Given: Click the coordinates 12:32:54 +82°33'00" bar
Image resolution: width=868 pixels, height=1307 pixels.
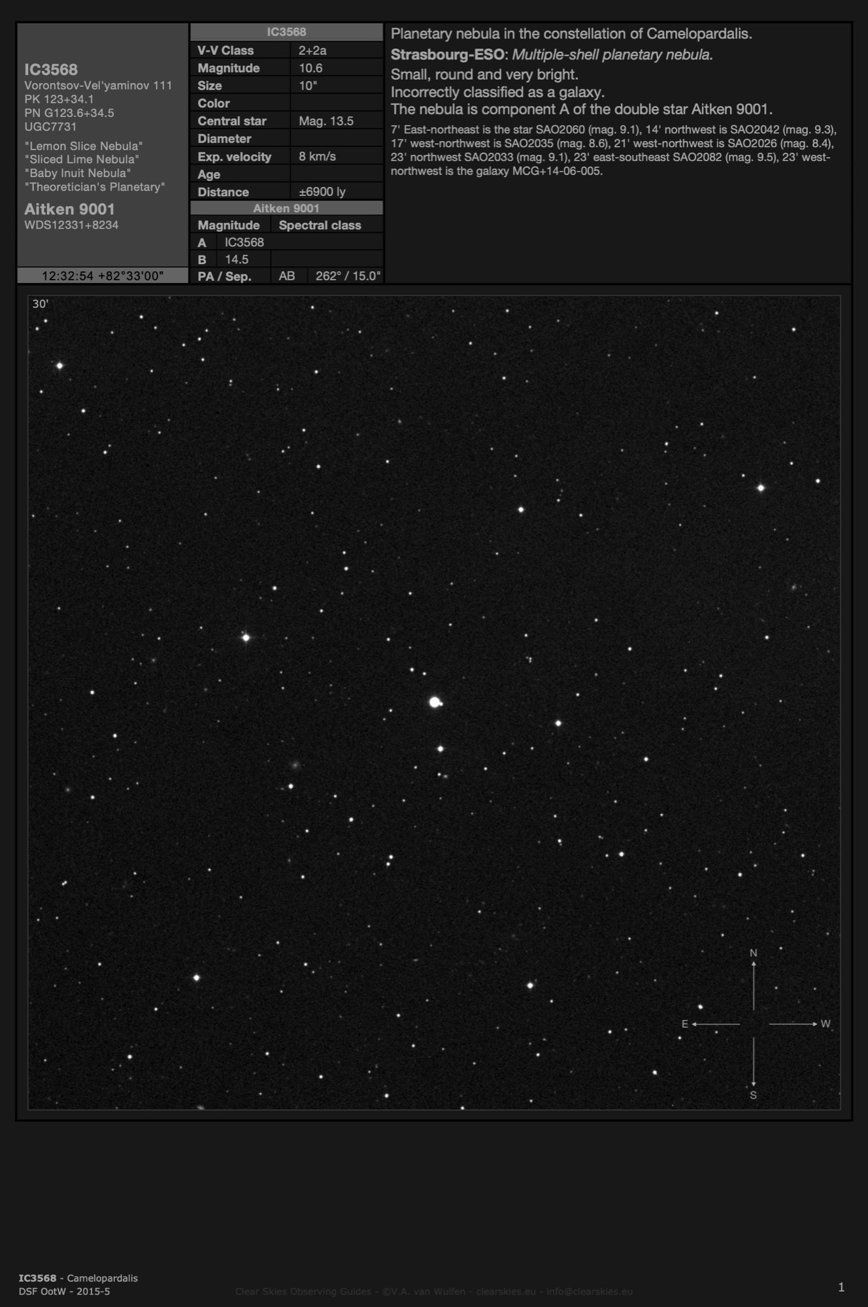Looking at the screenshot, I should click(x=103, y=276).
